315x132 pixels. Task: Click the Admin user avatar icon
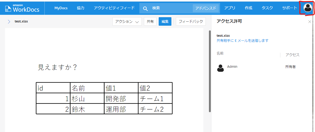pyautogui.click(x=220, y=68)
